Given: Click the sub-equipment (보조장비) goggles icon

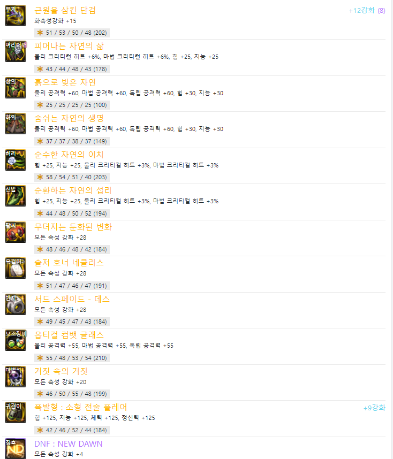Looking at the screenshot, I should tap(16, 340).
